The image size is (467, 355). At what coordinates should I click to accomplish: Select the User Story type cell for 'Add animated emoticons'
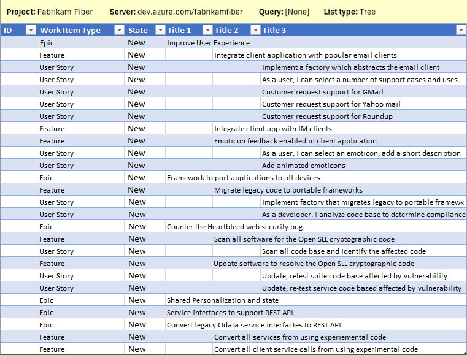80,166
